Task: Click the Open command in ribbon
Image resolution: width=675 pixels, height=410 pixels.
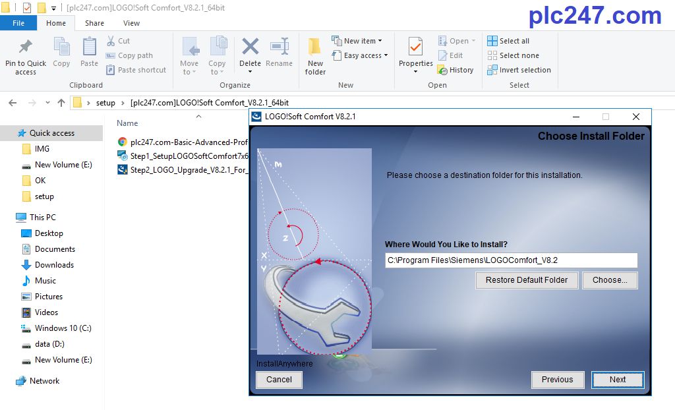Action: tap(457, 41)
